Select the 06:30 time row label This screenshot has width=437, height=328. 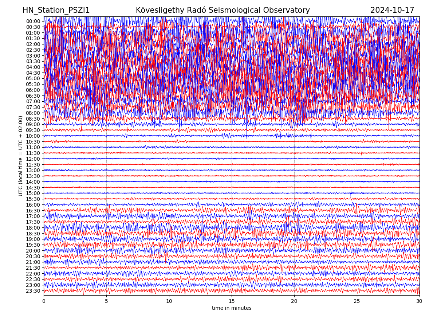(x=33, y=96)
